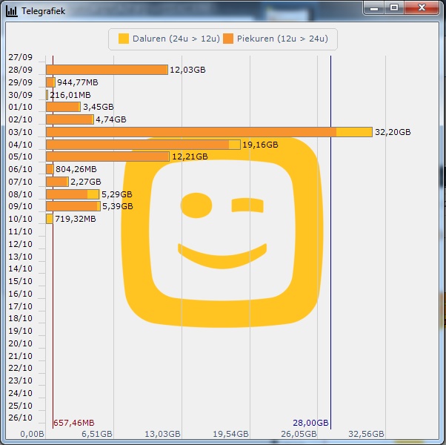446x445 pixels.
Task: Click the 28/09 usage bar
Action: 107,70
